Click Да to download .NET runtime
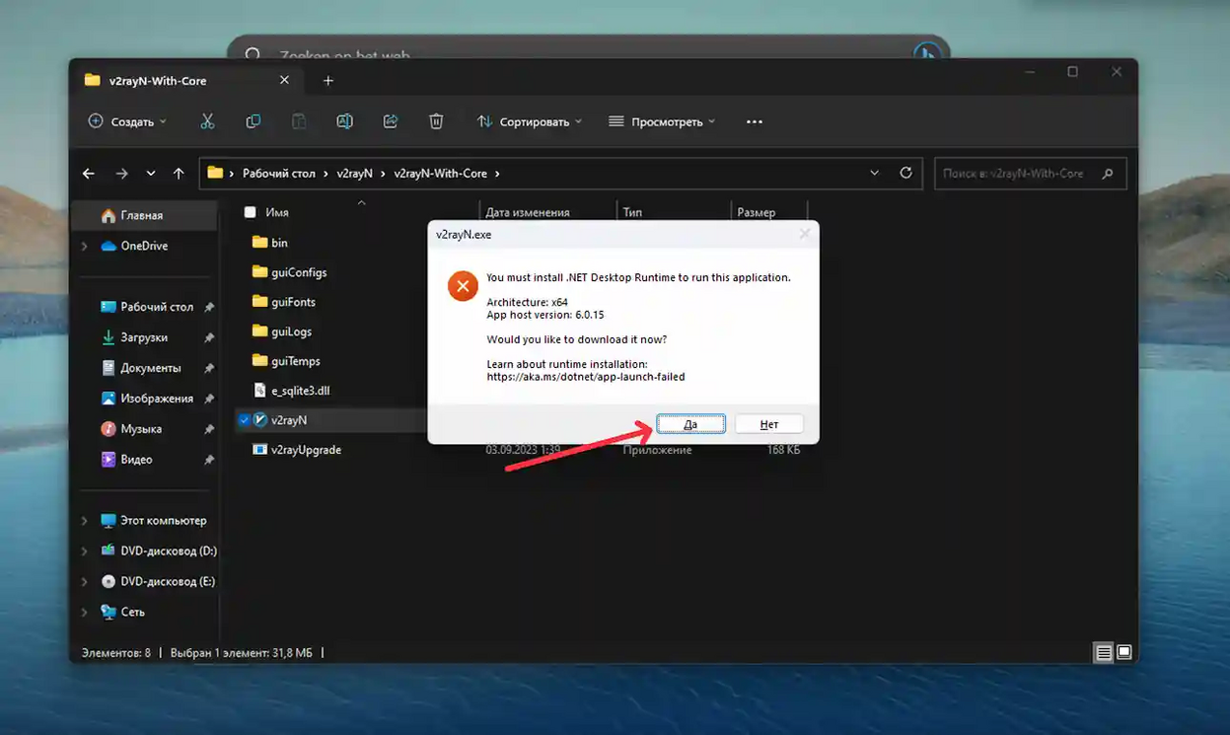The image size is (1230, 735). click(690, 424)
